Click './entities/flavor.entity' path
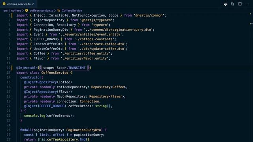Screen dimensions: 253x142 point(85,58)
